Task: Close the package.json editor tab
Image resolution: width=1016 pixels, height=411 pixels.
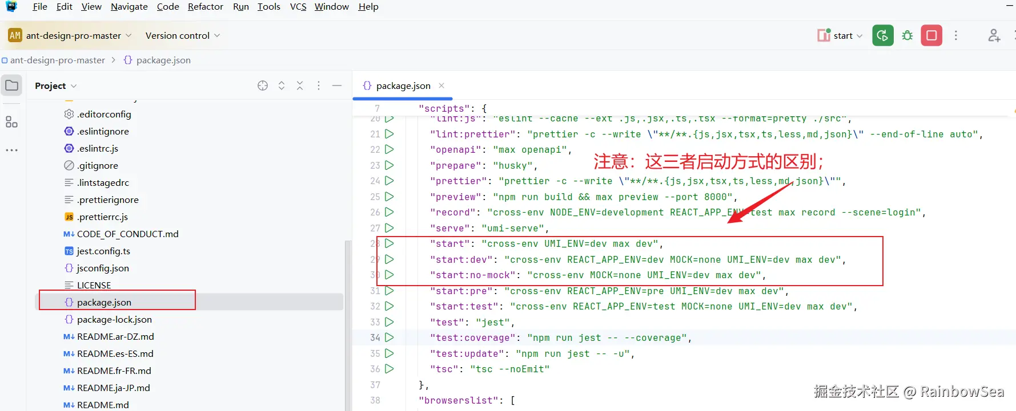Action: click(441, 86)
